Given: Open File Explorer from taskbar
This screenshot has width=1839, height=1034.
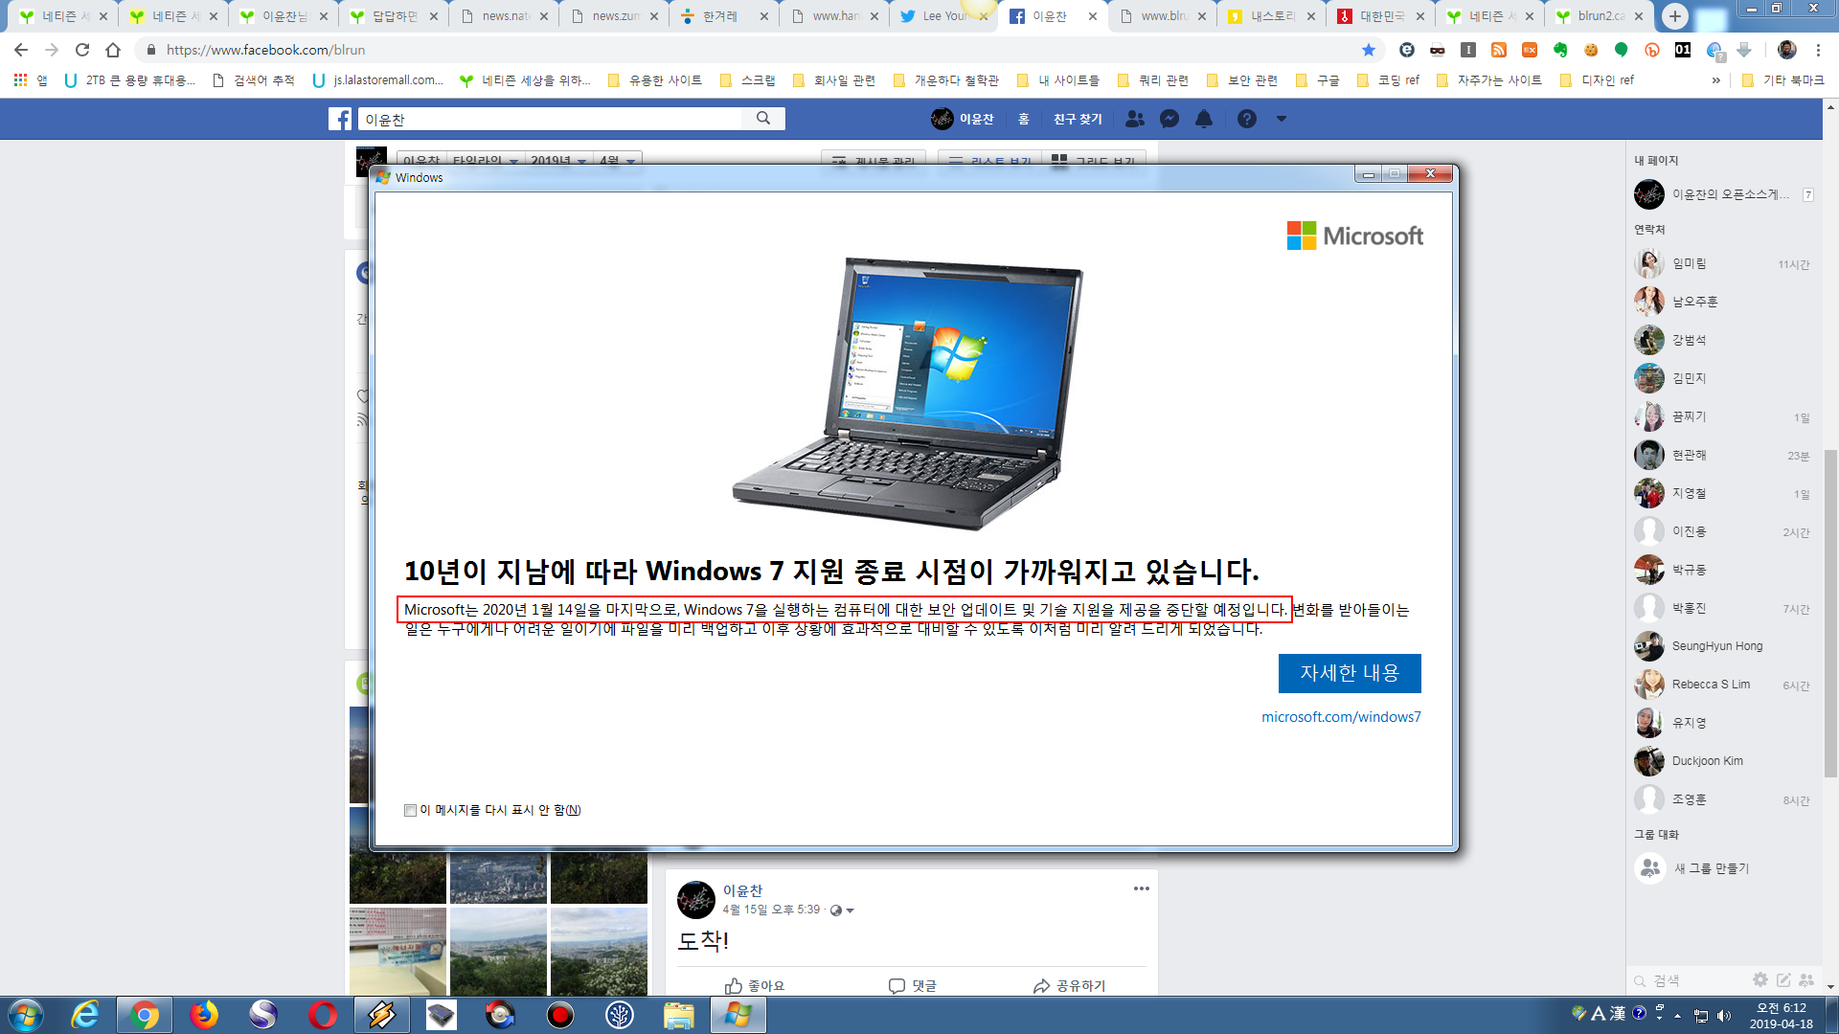Looking at the screenshot, I should tap(679, 1015).
